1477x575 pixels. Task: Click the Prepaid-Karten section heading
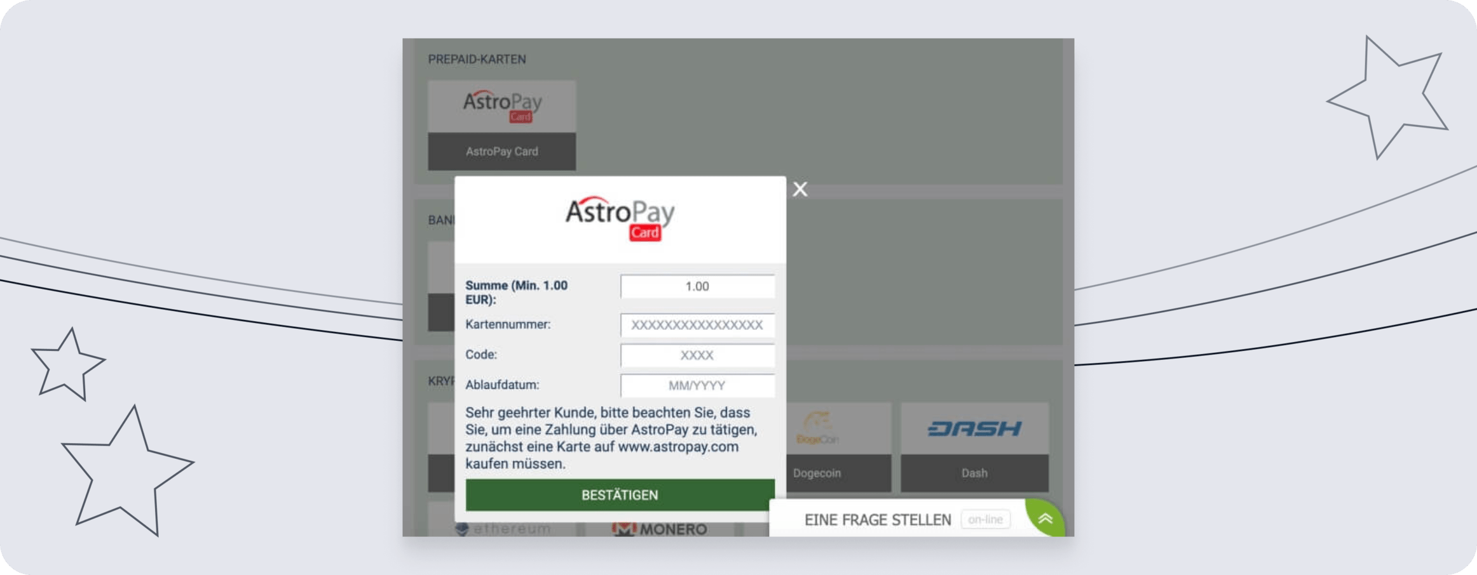(477, 59)
